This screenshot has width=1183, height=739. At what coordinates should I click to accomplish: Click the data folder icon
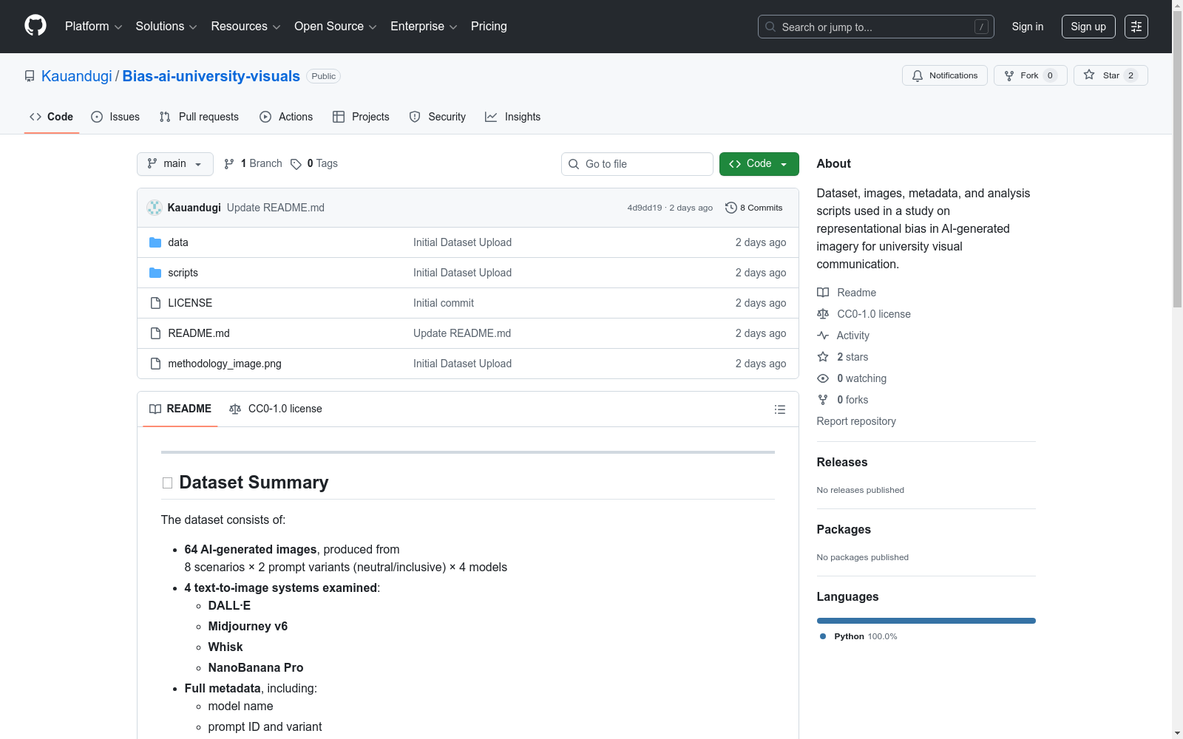point(155,242)
